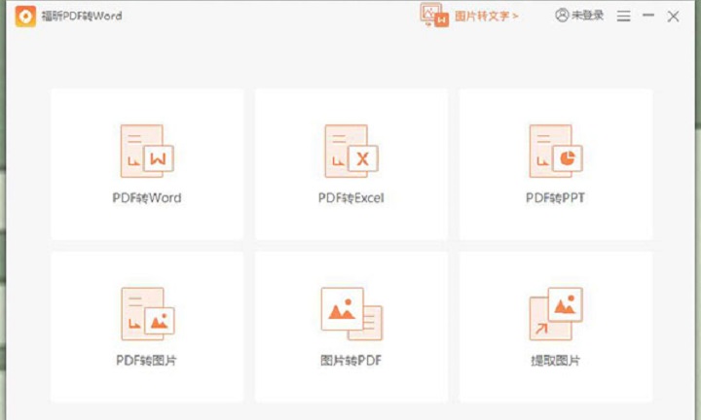Select the PDF转Word label text
701x420 pixels.
tap(147, 197)
